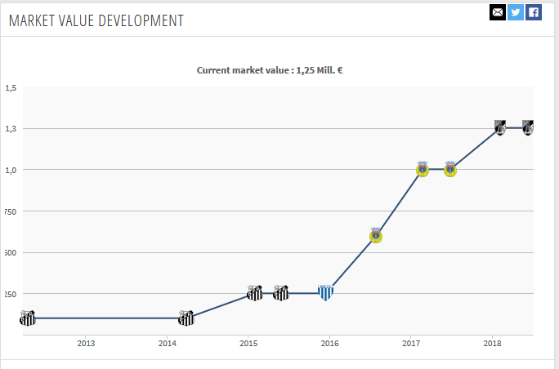
Task: Select the black-white crest marker above 2018
Action: pyautogui.click(x=500, y=127)
